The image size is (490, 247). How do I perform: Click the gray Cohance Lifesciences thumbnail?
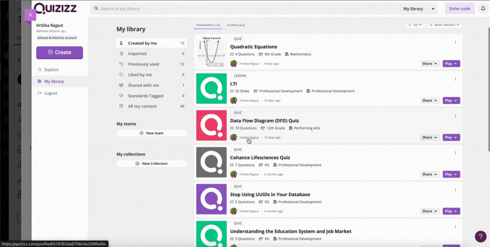pos(211,162)
